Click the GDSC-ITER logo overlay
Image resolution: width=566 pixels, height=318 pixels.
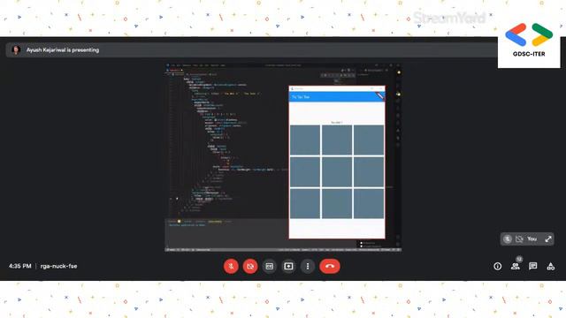tap(529, 40)
